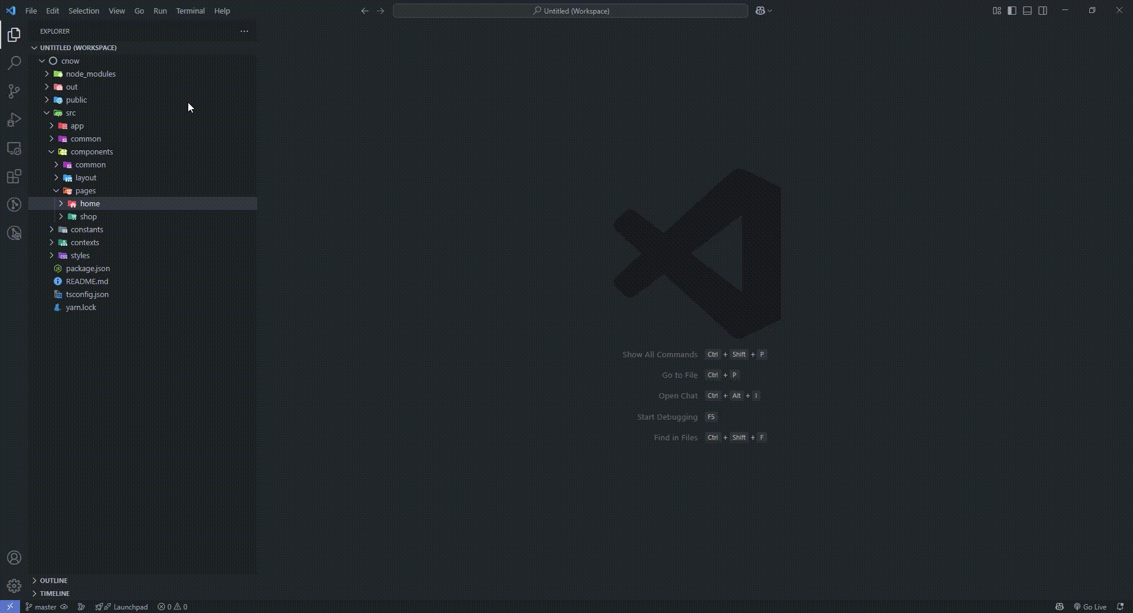Open the Remote Explorer view
This screenshot has width=1133, height=613.
click(14, 149)
